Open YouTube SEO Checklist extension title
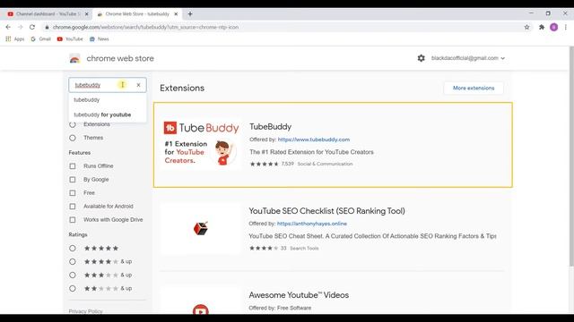This screenshot has height=322, width=574. 326,211
